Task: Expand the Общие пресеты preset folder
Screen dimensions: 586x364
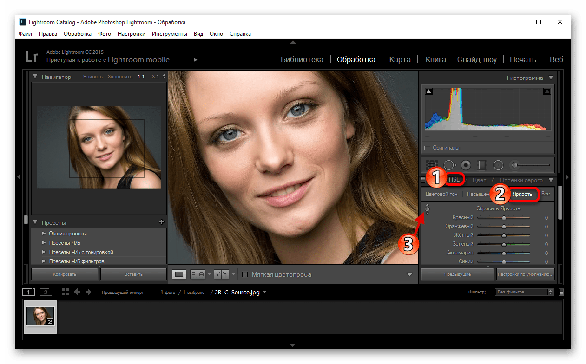Action: 44,234
